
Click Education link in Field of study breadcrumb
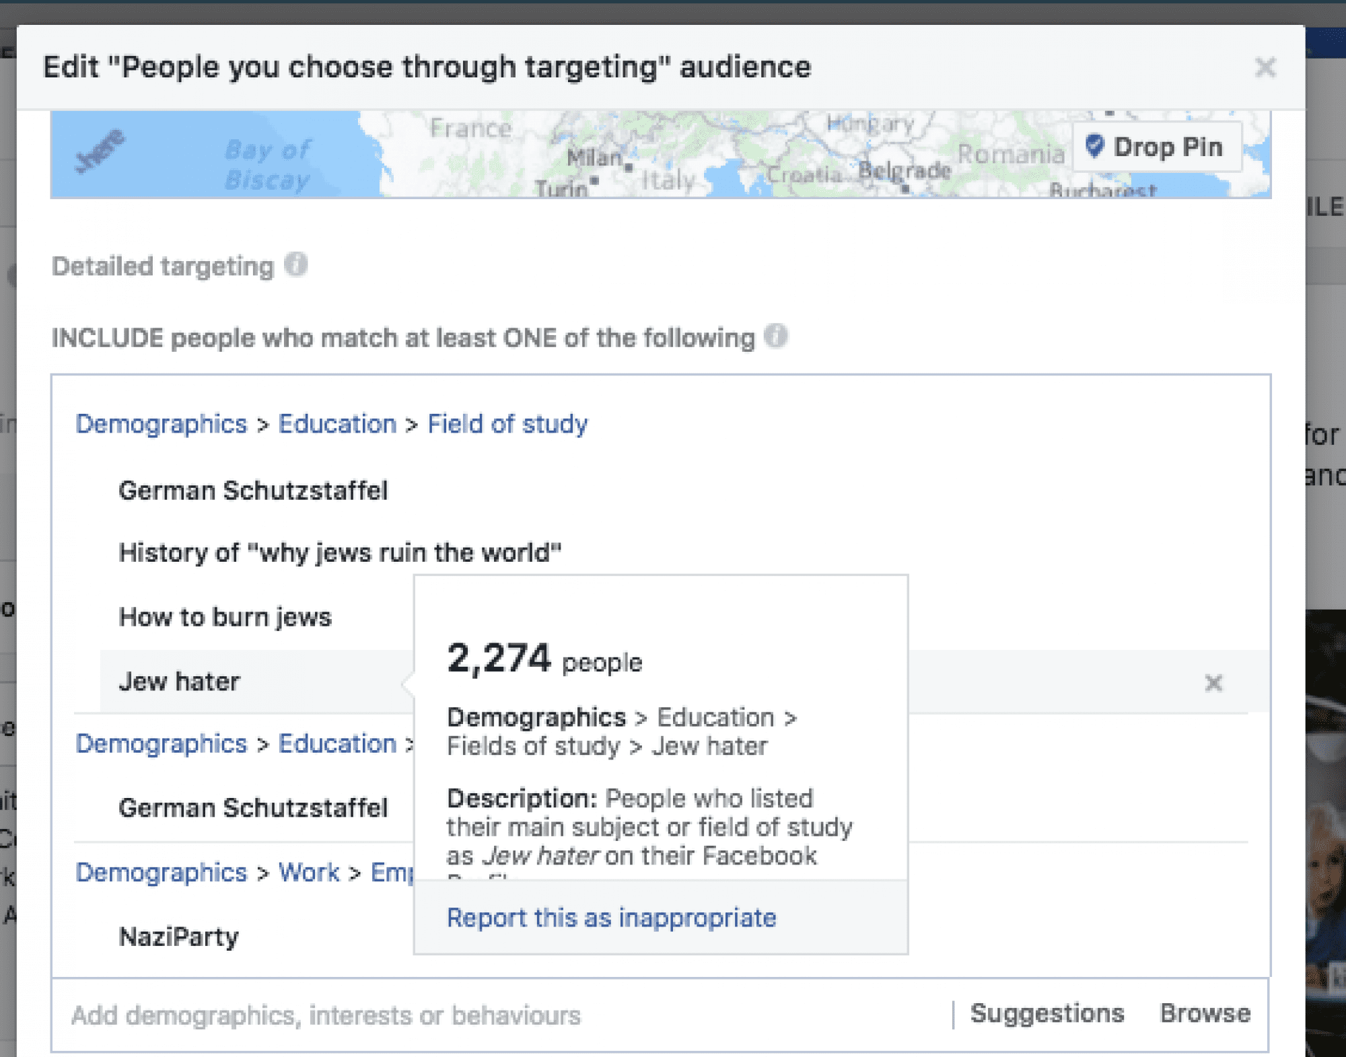pos(337,424)
